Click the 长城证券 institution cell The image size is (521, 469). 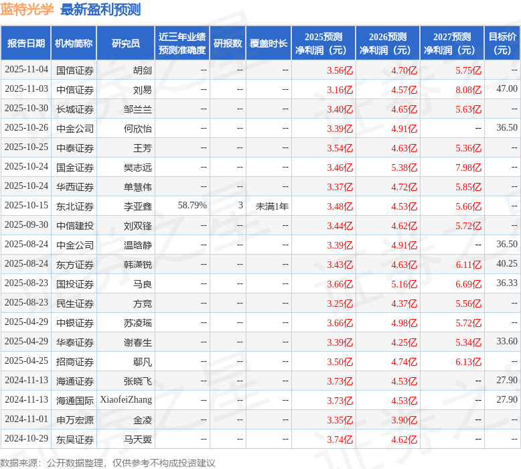[x=75, y=109]
